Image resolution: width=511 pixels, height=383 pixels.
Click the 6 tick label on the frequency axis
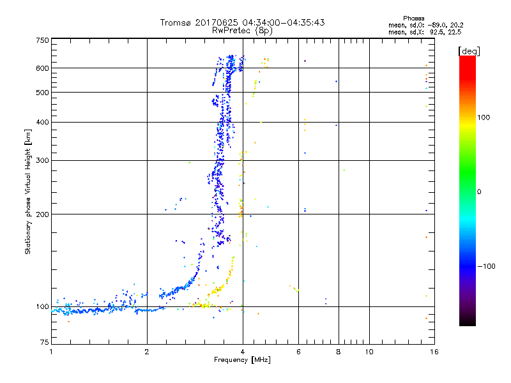(298, 352)
